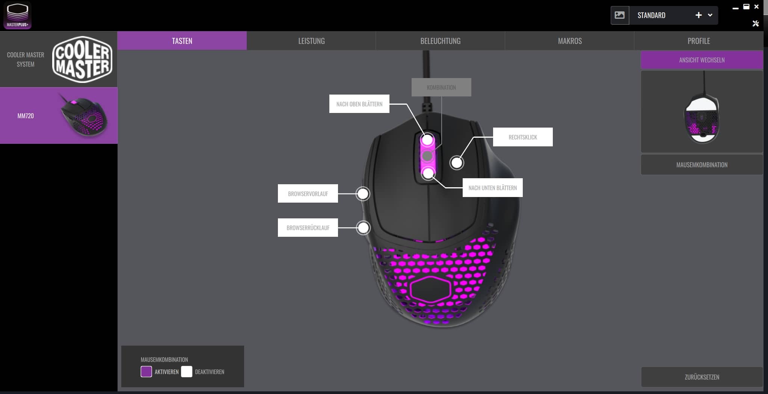The width and height of the screenshot is (768, 394).
Task: Select the scroll down button marker
Action: 428,173
